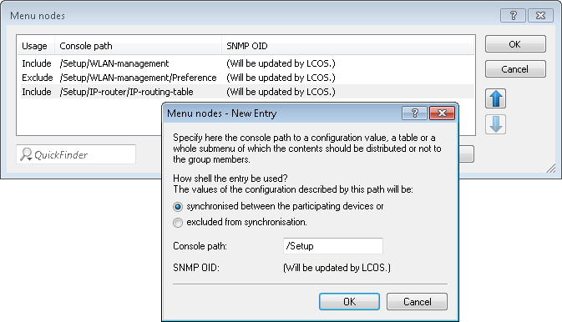Click into the Console path field
This screenshot has width=562, height=322.
point(333,246)
